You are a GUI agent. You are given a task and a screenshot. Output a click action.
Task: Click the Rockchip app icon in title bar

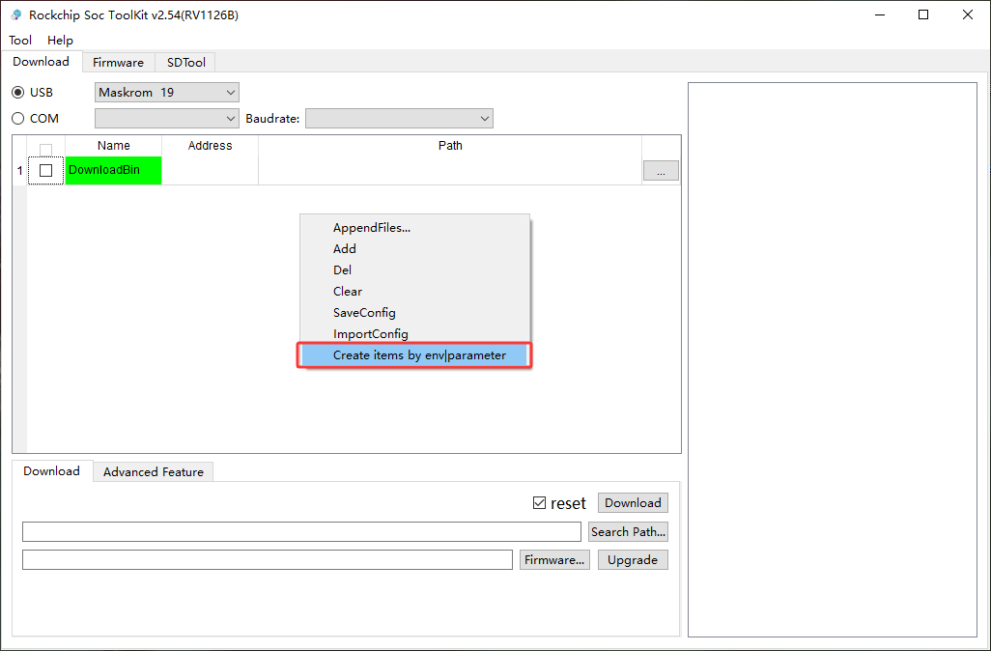pos(16,14)
